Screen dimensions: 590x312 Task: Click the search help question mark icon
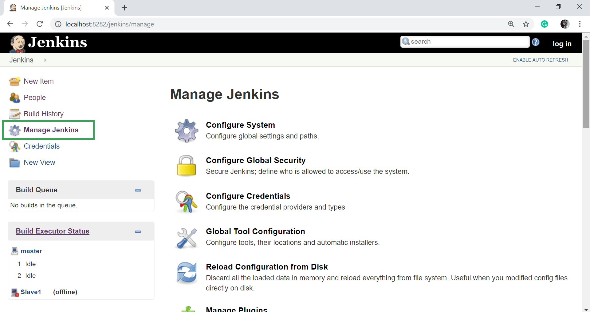coord(536,42)
